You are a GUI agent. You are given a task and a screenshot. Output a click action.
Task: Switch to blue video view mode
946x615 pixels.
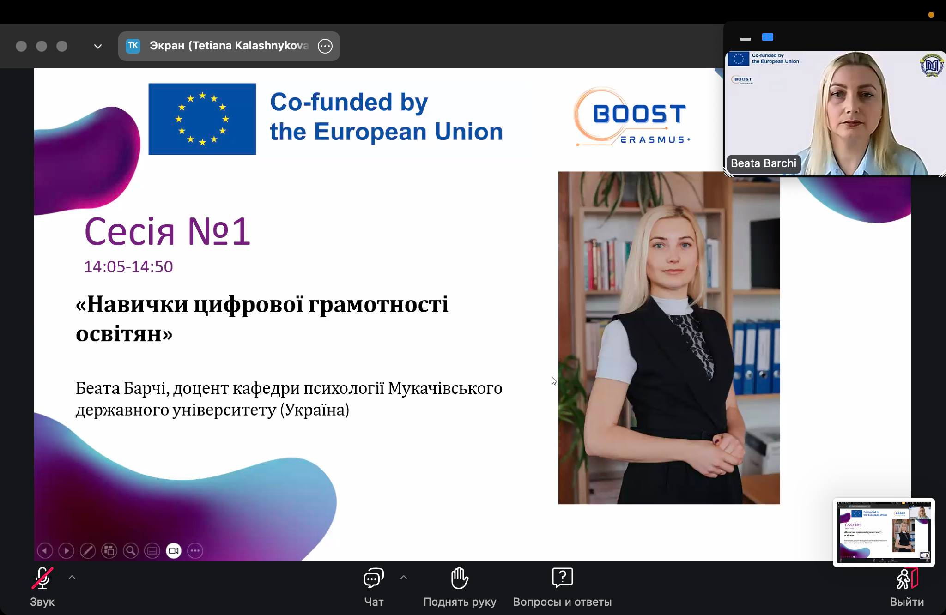pos(768,37)
